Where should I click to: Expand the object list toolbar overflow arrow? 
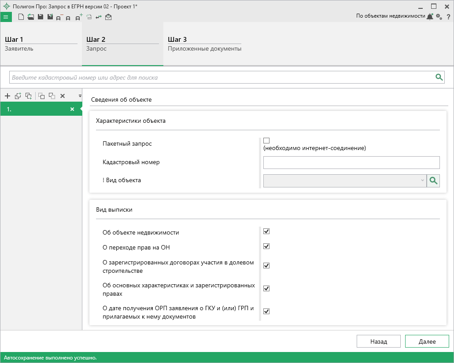point(80,96)
